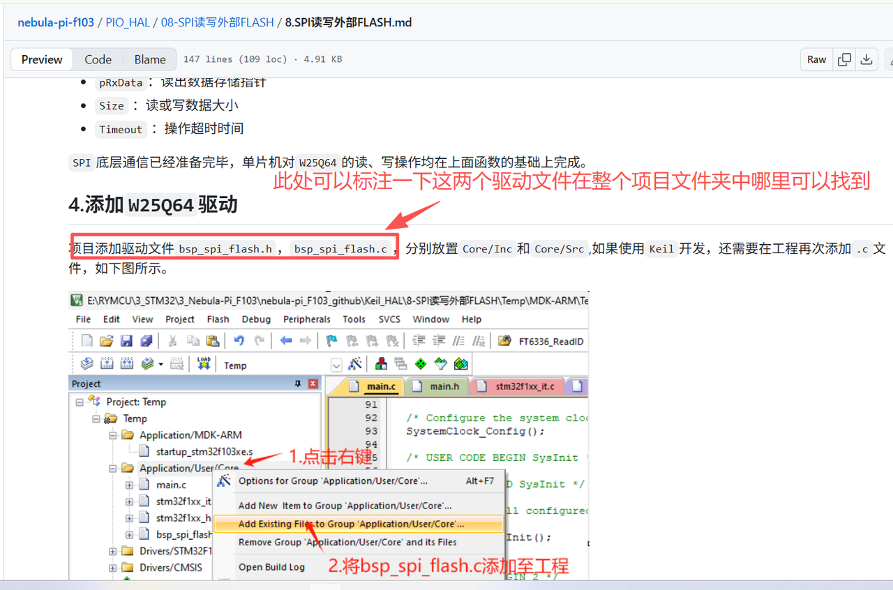Click the Save icon in Keil toolbar
893x590 pixels.
[x=126, y=340]
